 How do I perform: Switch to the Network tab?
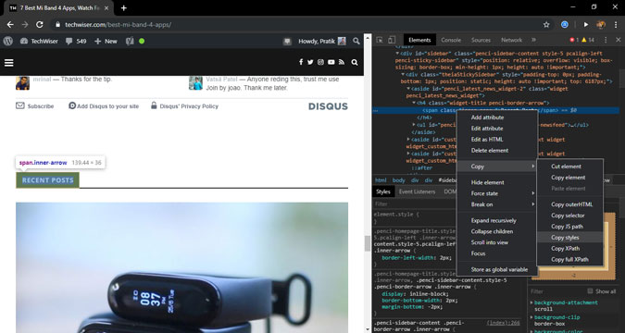pyautogui.click(x=511, y=40)
